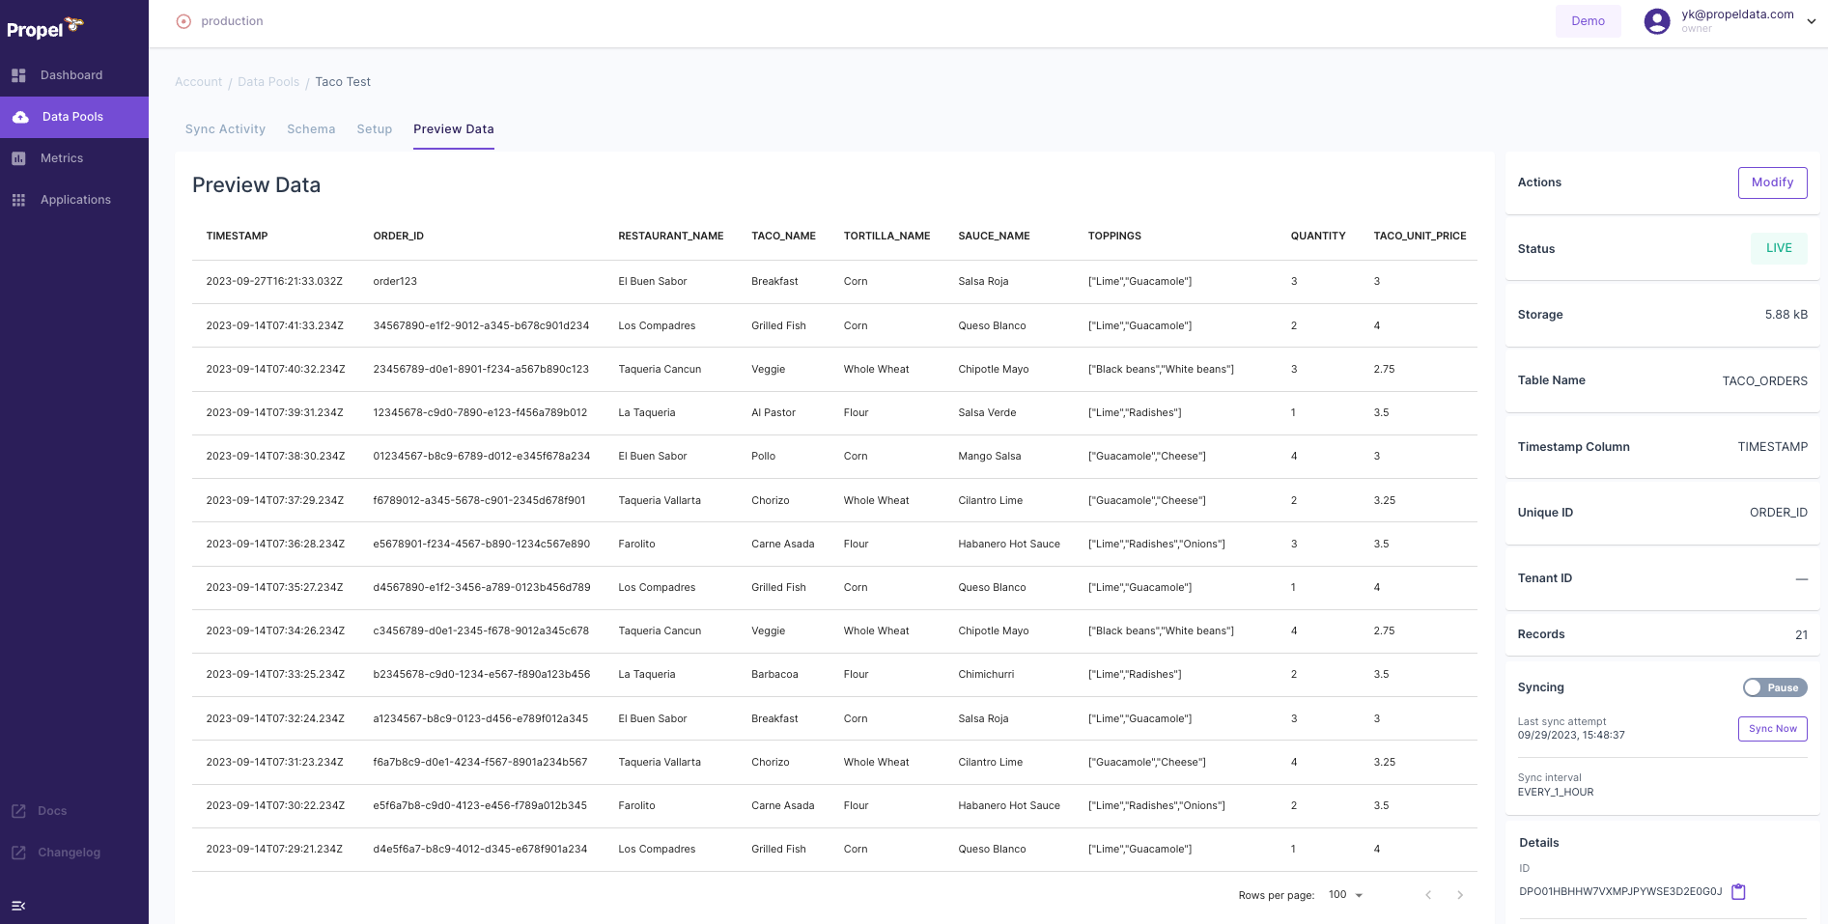Trigger a manual sync with Sync Now

click(1772, 729)
